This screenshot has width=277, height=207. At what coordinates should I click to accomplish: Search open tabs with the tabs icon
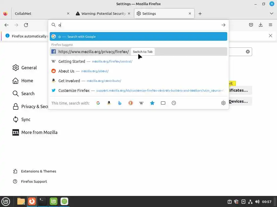(x=163, y=103)
